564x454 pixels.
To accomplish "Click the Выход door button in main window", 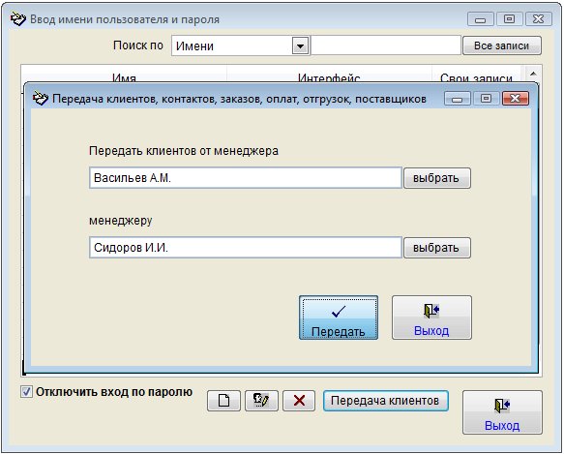I will tap(502, 412).
